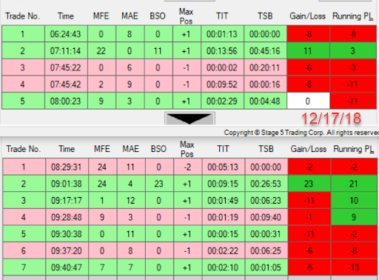Click the BSO cell showing 23
The height and width of the screenshot is (280, 379).
pyautogui.click(x=159, y=184)
